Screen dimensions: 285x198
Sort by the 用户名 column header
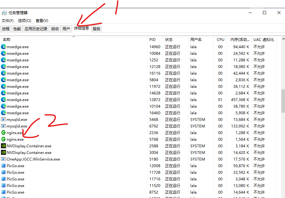pyautogui.click(x=201, y=39)
